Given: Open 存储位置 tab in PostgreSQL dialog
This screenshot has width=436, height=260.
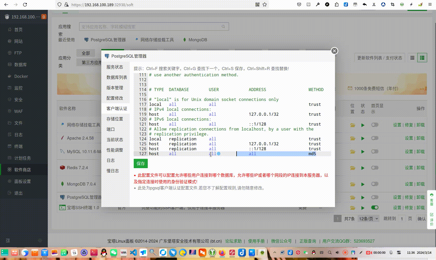Looking at the screenshot, I should click(x=115, y=119).
